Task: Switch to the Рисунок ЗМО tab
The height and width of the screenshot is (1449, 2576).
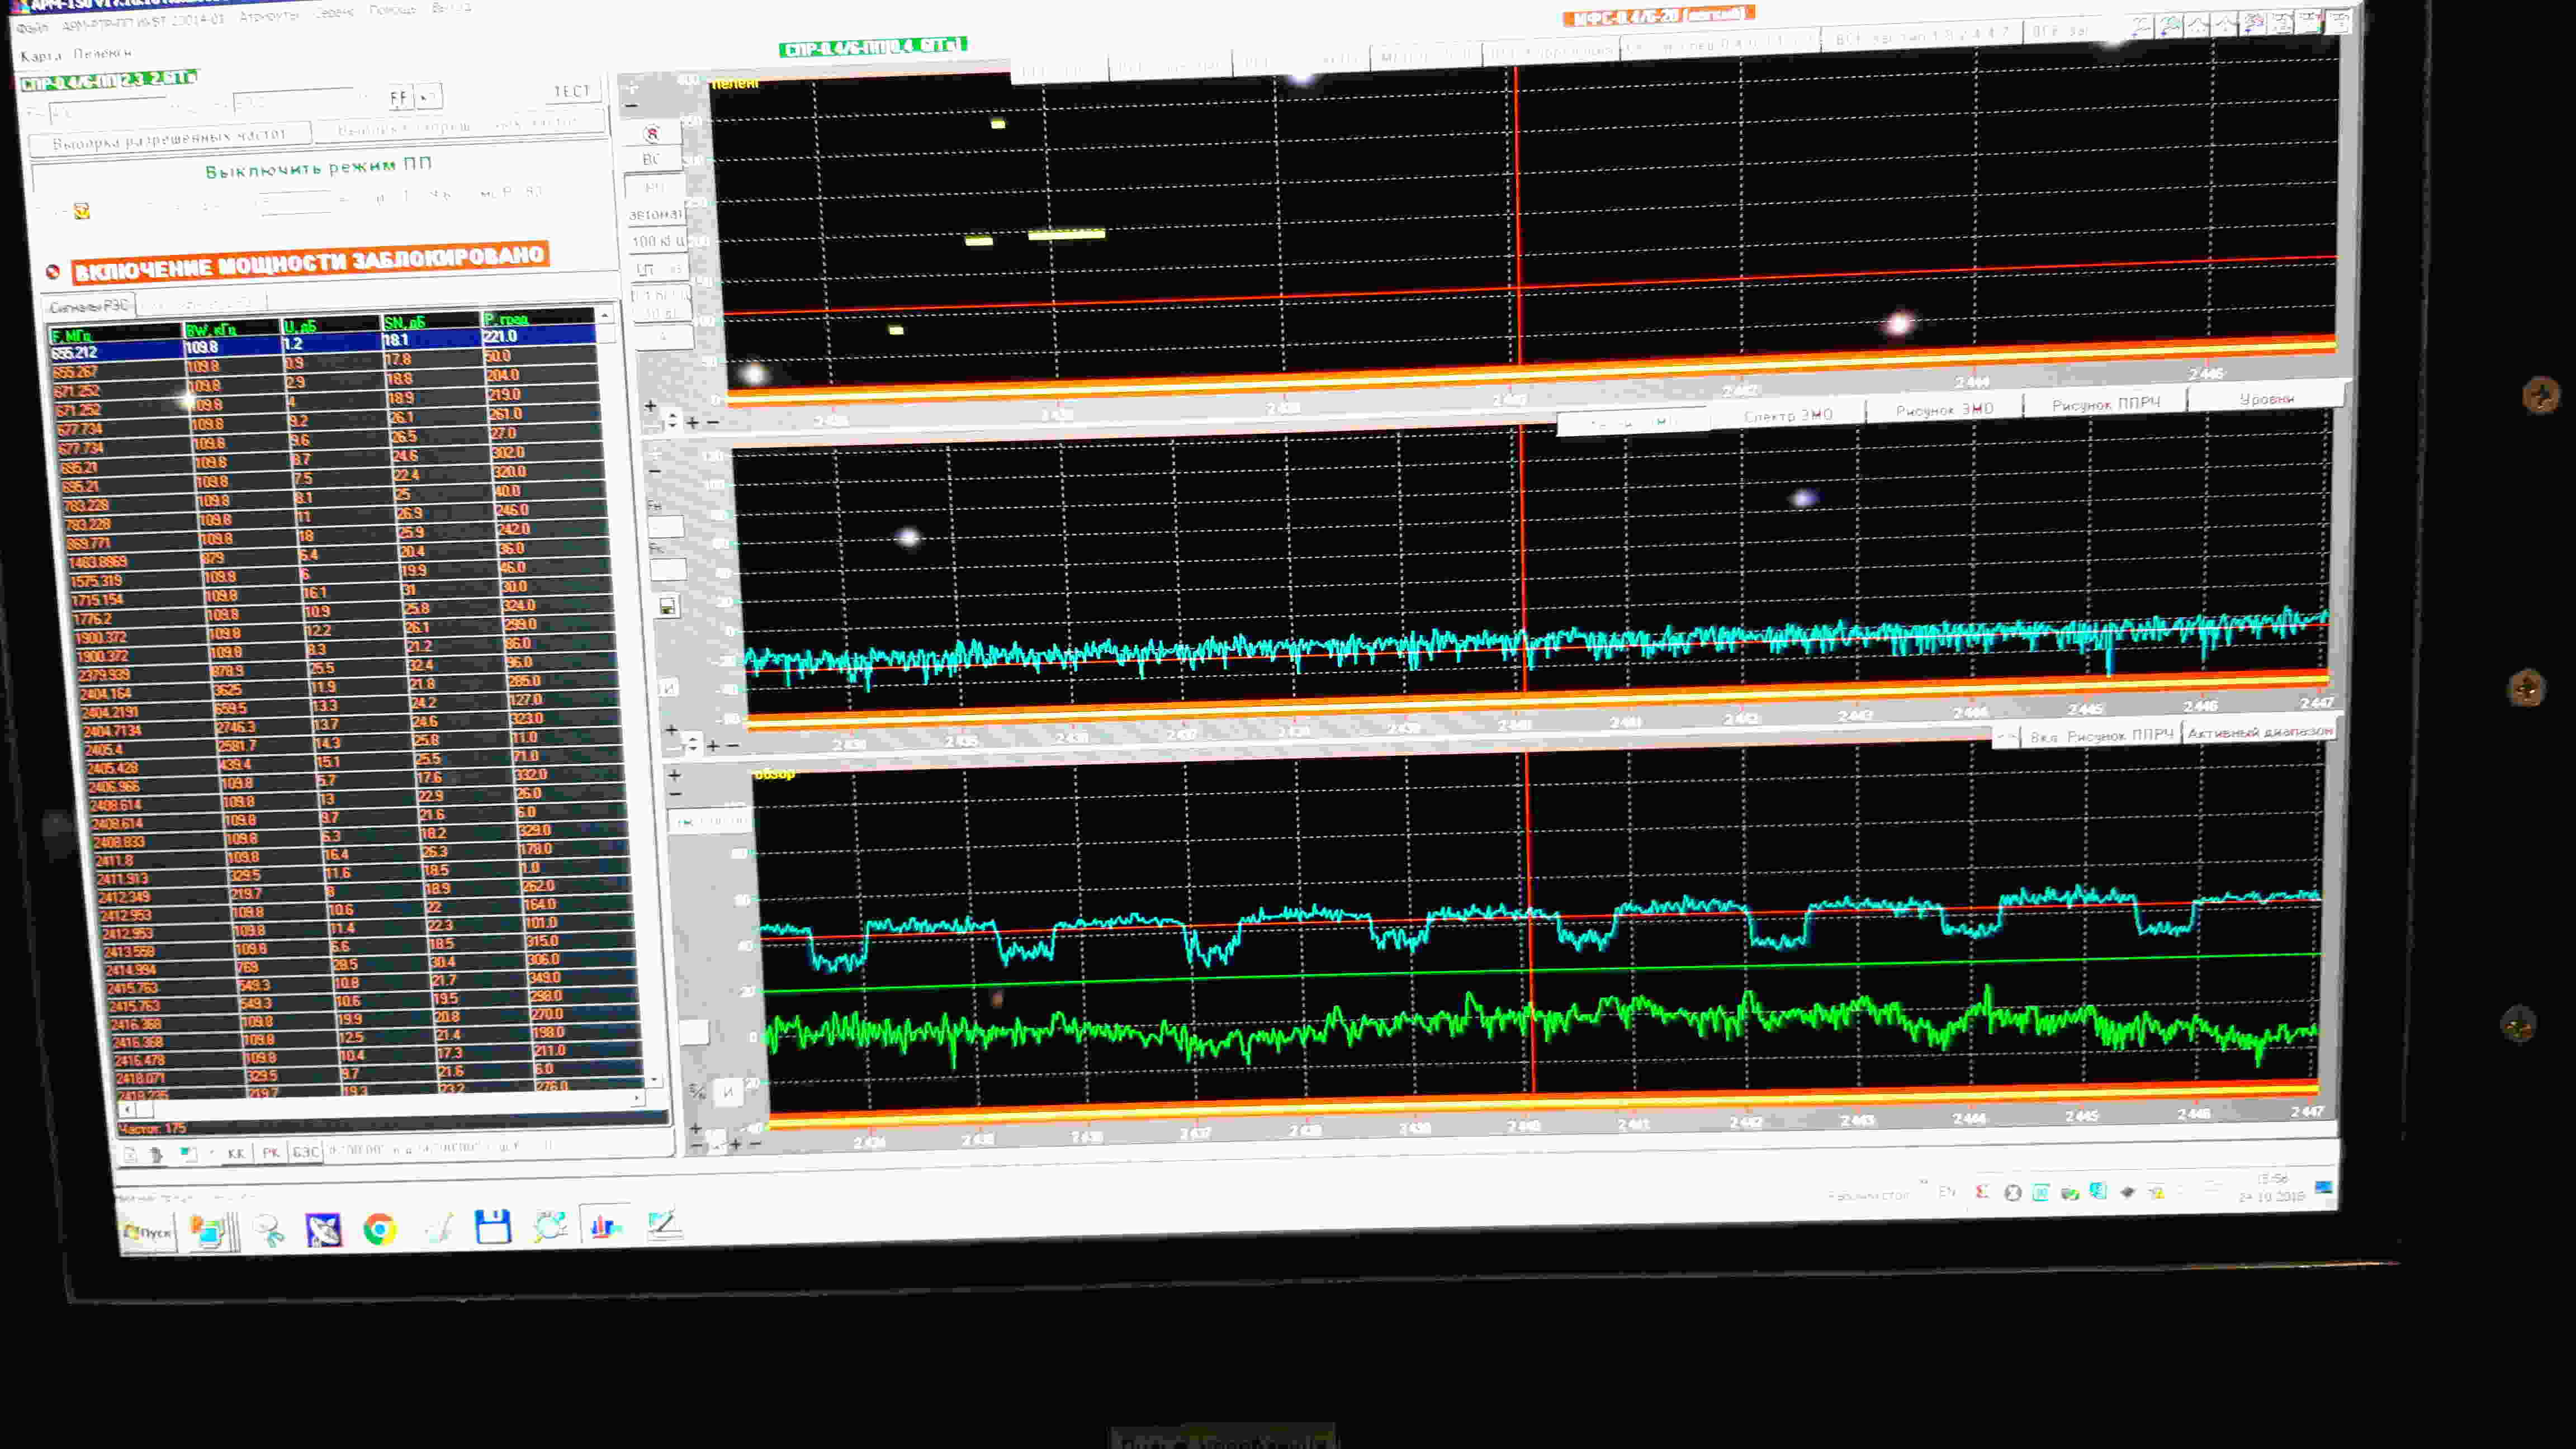Action: [x=1944, y=409]
